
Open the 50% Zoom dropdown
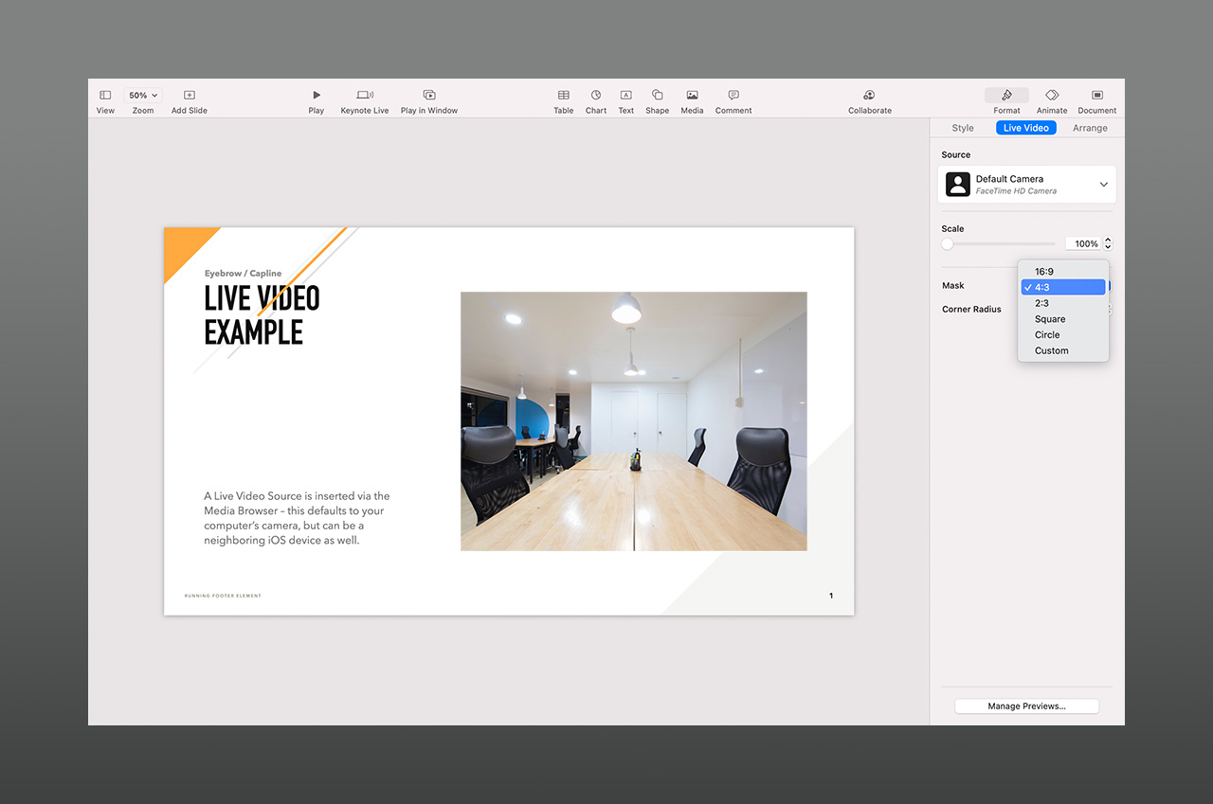coord(143,96)
